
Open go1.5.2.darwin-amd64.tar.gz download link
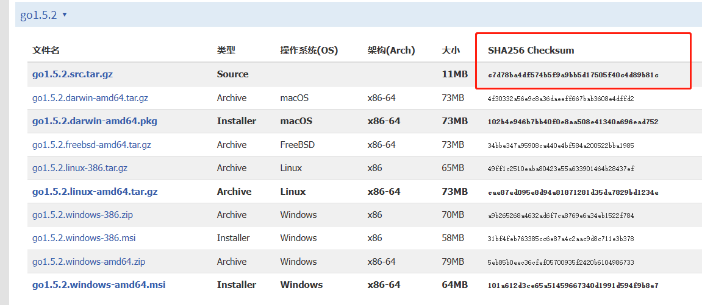tap(90, 98)
